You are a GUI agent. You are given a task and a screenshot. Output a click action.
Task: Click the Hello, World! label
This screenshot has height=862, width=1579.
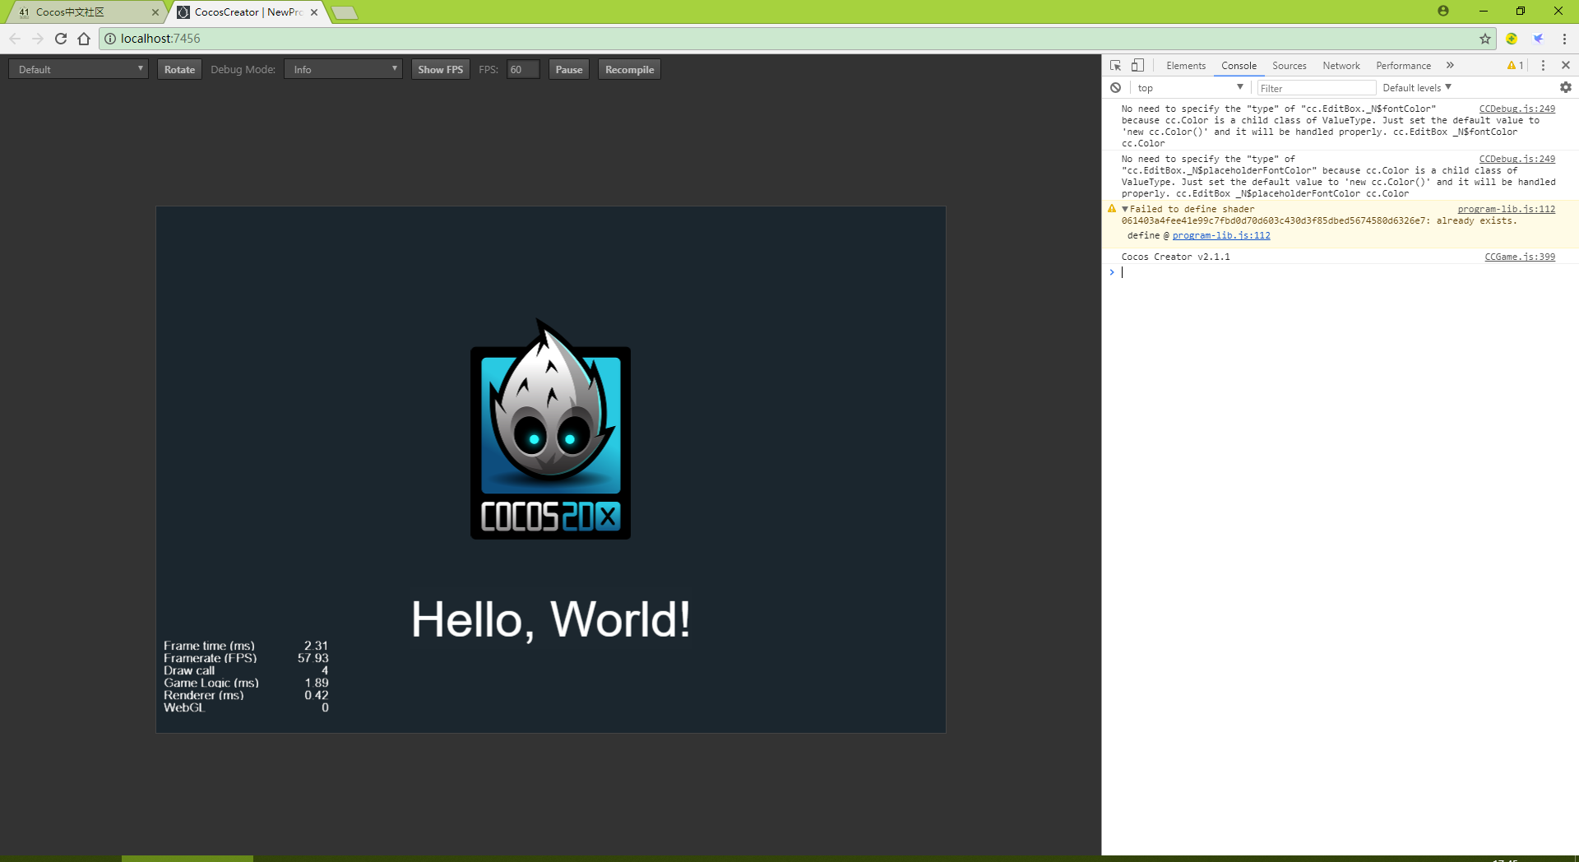click(551, 619)
